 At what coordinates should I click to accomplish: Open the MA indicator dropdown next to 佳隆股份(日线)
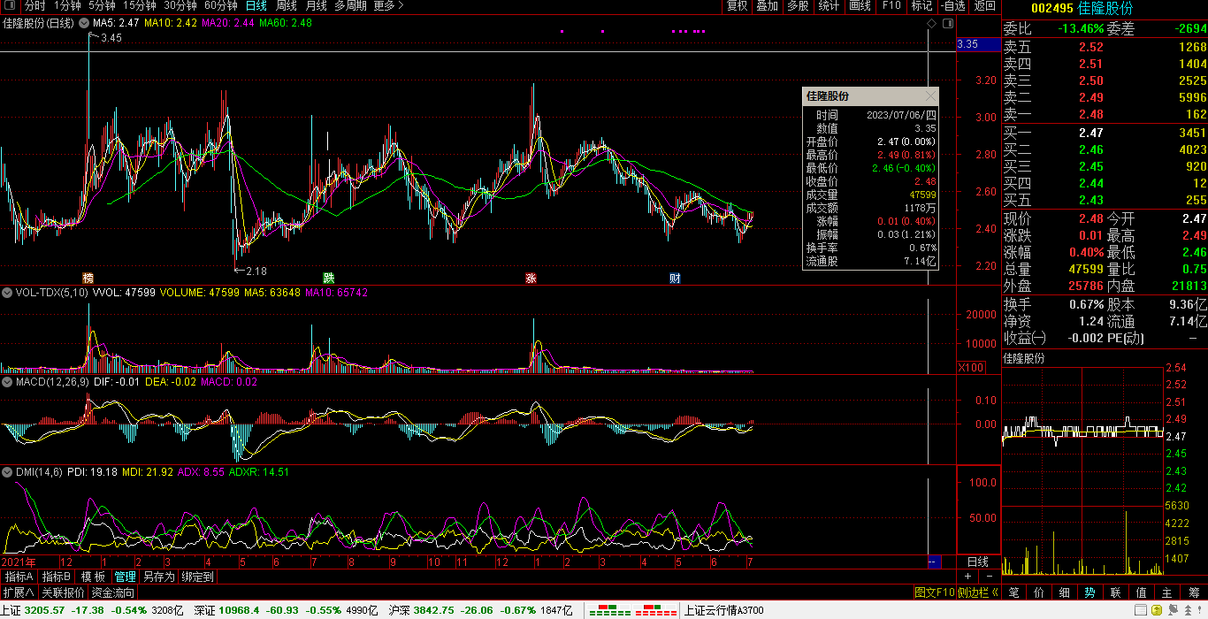(84, 22)
